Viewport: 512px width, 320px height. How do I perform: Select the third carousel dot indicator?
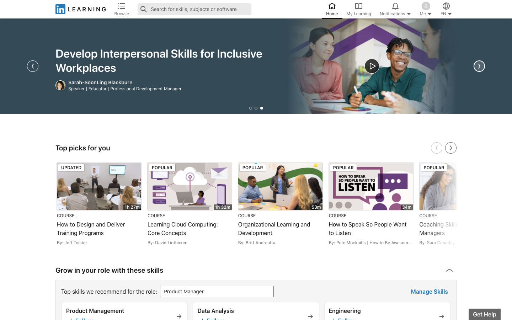click(x=262, y=108)
